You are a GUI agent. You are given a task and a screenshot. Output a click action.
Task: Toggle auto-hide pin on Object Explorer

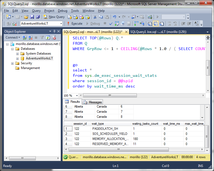54,31
